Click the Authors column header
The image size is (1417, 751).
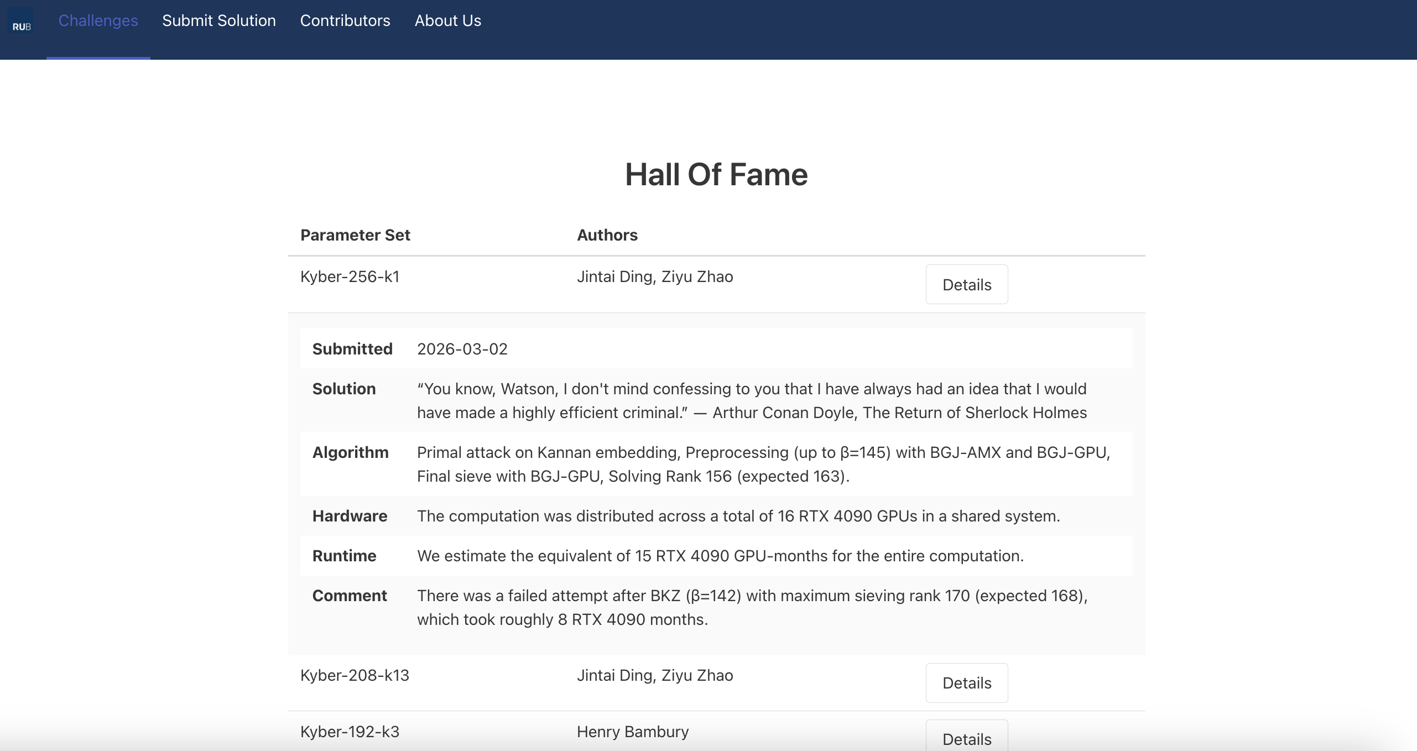607,235
